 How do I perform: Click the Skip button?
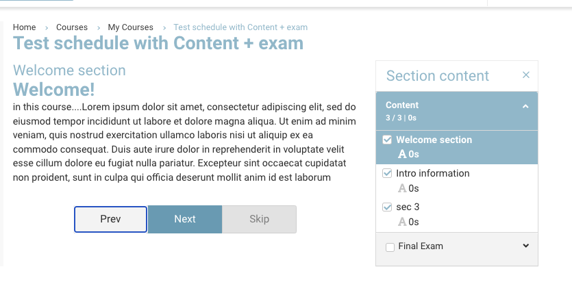pos(259,219)
